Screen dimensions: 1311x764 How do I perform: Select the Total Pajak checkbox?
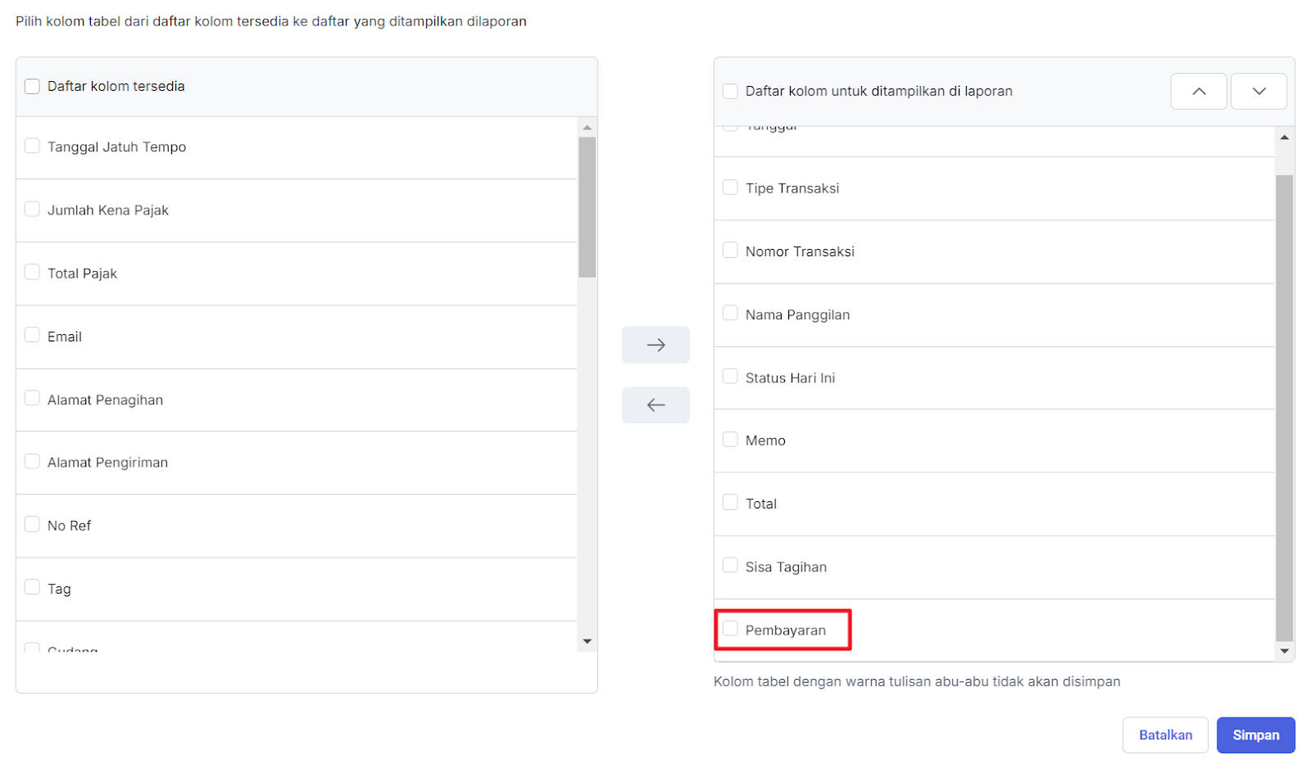coord(32,272)
